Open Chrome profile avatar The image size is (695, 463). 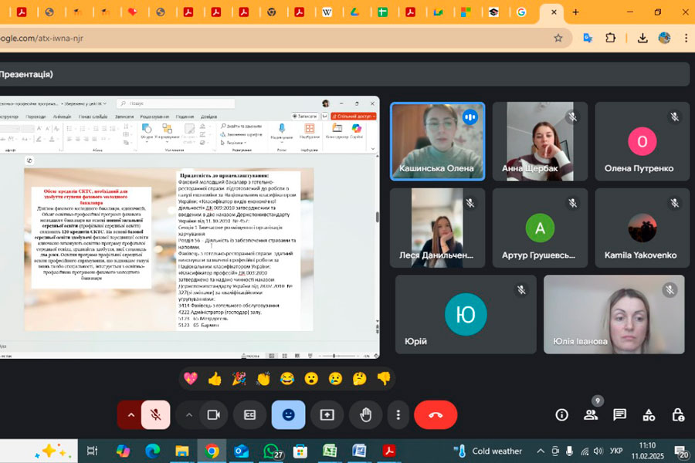664,38
